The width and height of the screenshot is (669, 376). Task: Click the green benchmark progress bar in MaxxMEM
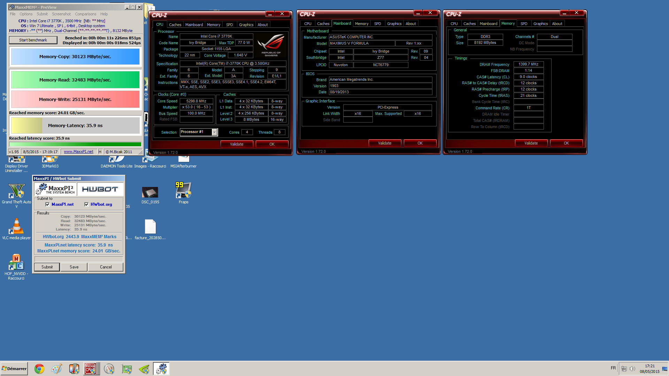[x=75, y=144]
